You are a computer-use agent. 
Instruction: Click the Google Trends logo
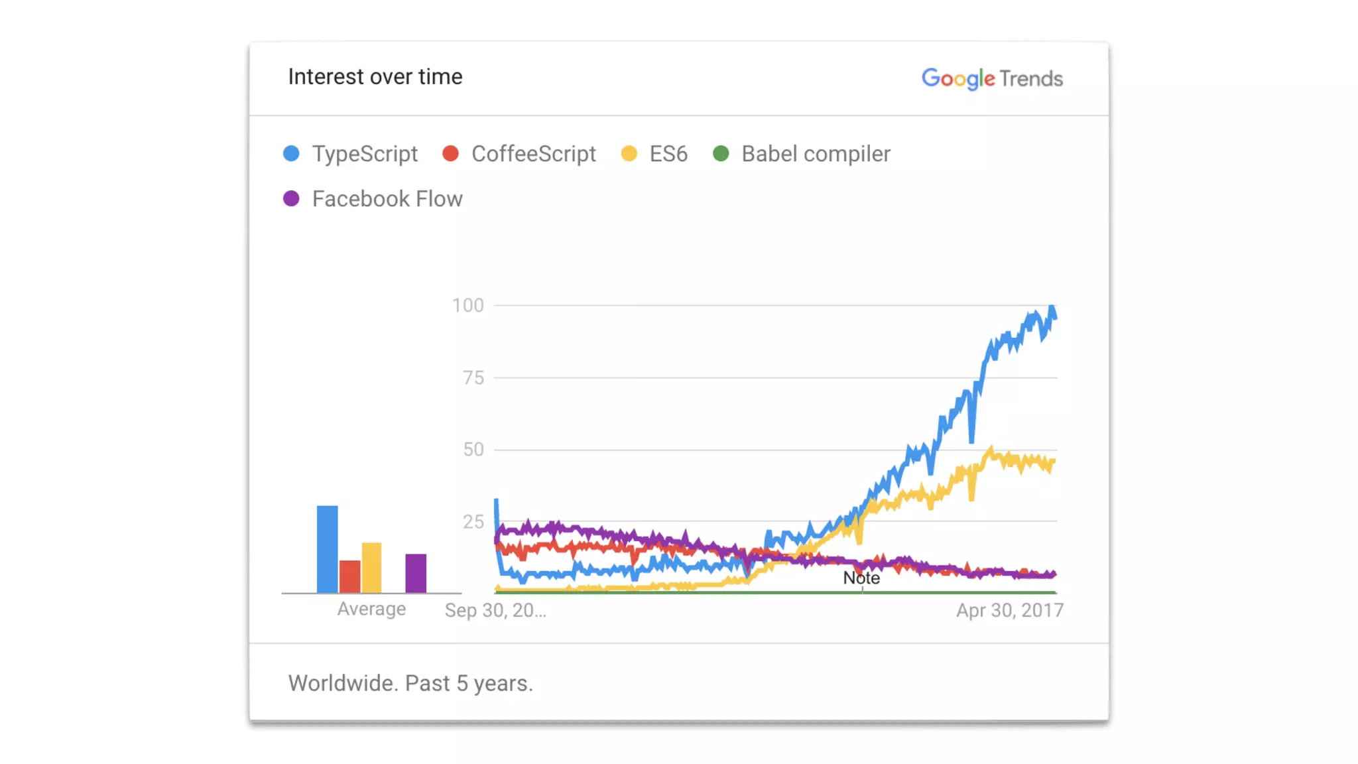pyautogui.click(x=992, y=78)
